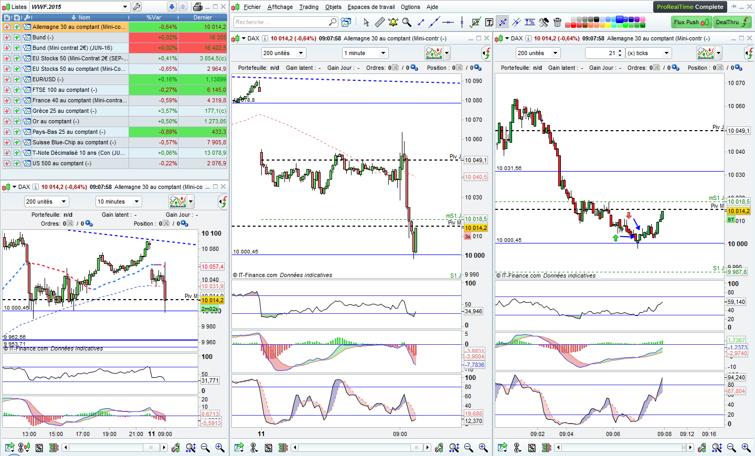Create an alert with the bell icon
Viewport: 755px width, 456px height.
pos(393,22)
